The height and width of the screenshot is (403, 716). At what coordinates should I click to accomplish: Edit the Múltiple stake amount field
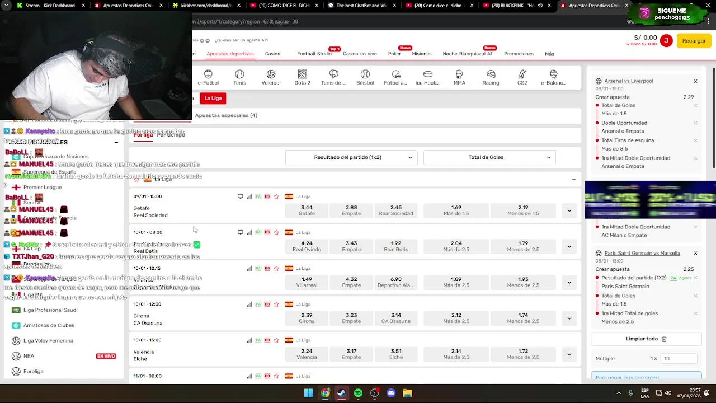679,358
